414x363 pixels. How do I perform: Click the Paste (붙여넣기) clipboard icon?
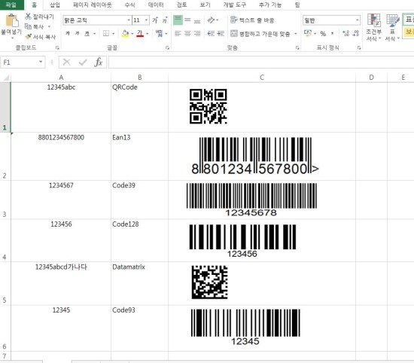11,20
